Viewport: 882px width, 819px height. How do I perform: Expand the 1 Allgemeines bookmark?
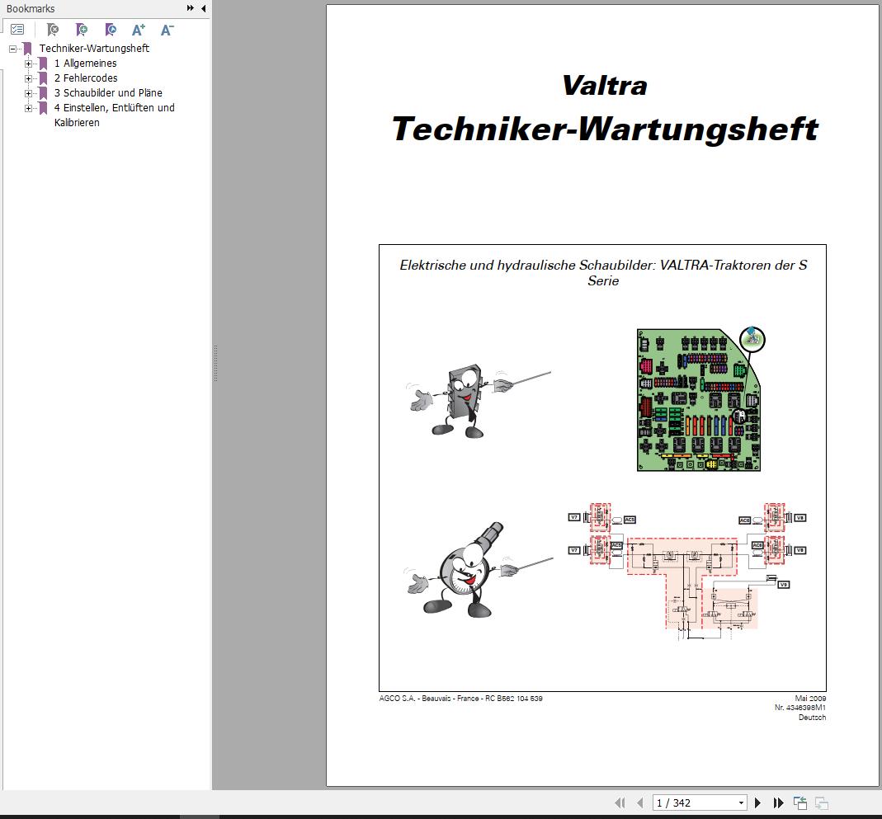click(28, 64)
